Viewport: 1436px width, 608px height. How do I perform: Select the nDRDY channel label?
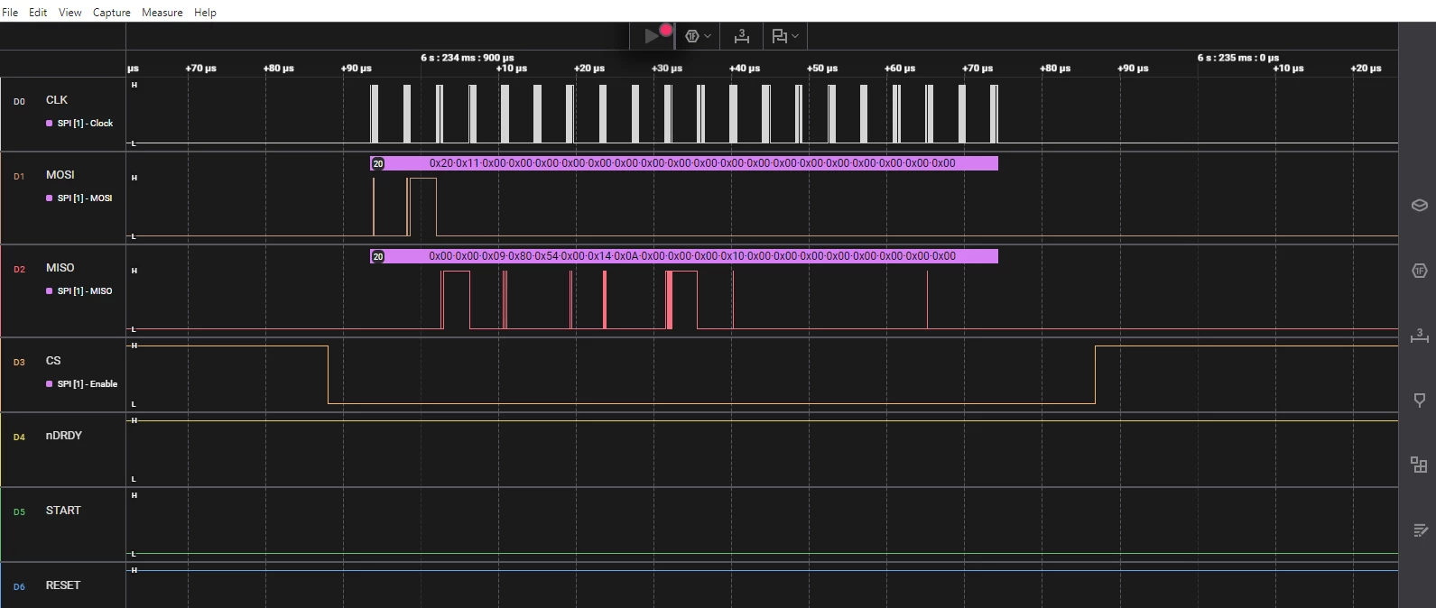tap(64, 436)
